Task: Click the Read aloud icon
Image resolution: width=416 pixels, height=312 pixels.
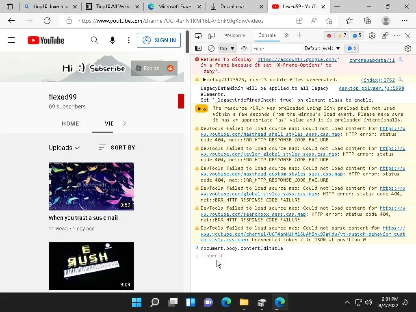Action: (314, 21)
